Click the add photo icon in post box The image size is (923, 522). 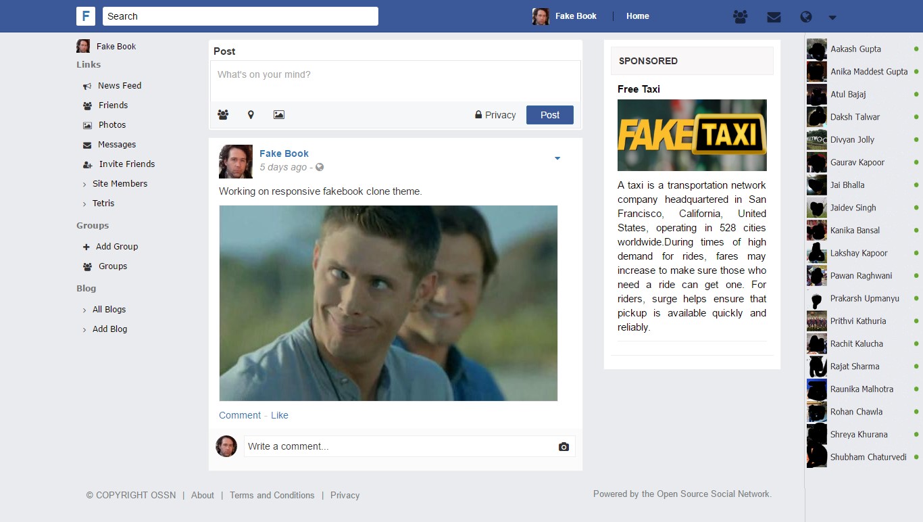click(278, 115)
